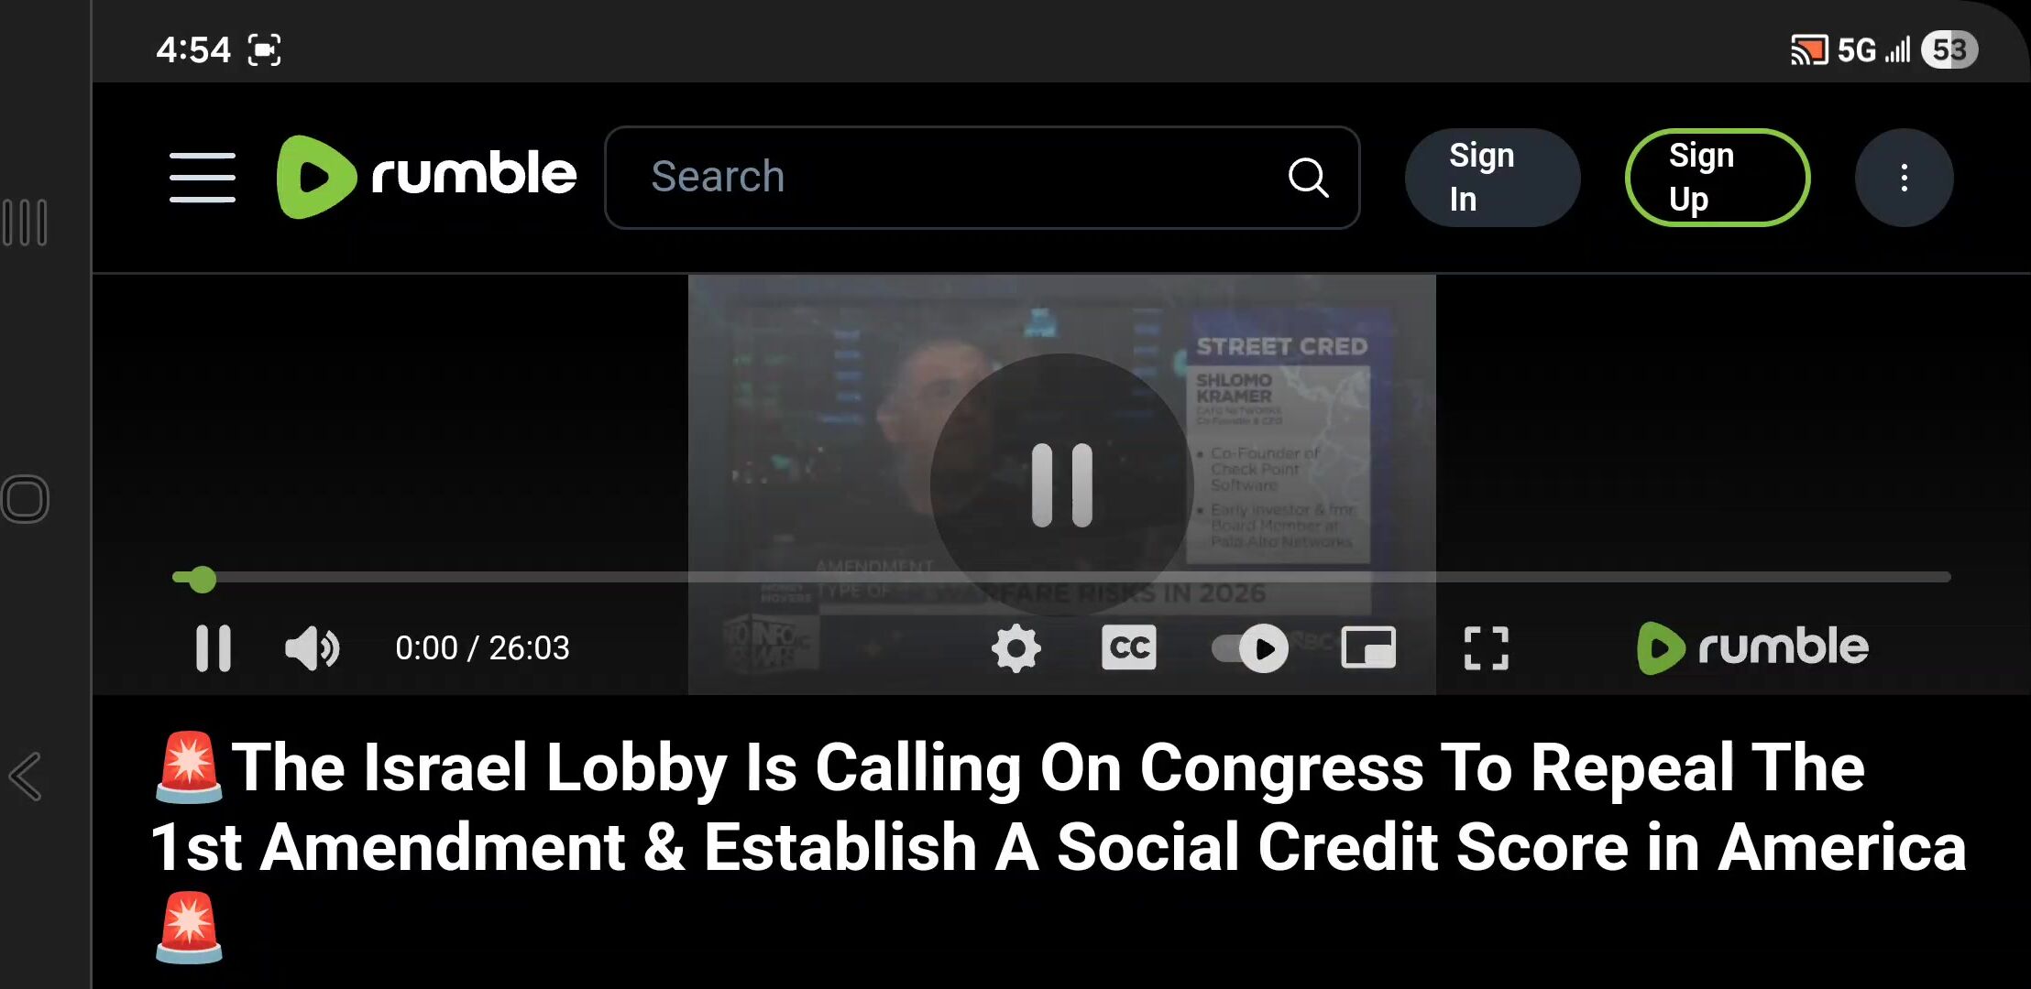The width and height of the screenshot is (2031, 989).
Task: Enable picture-in-picture mode
Action: (1368, 647)
